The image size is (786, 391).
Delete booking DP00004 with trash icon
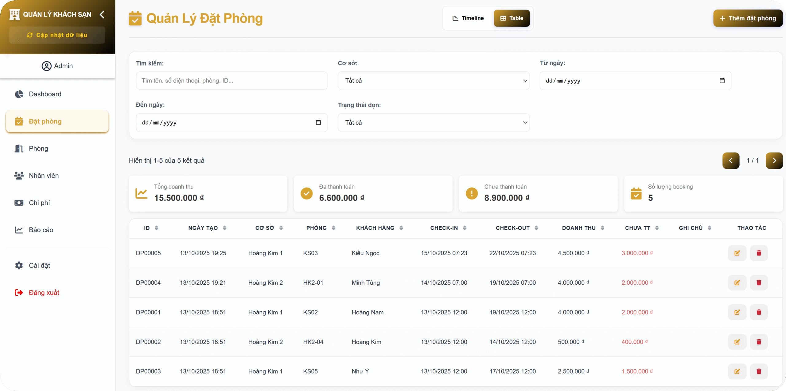759,283
